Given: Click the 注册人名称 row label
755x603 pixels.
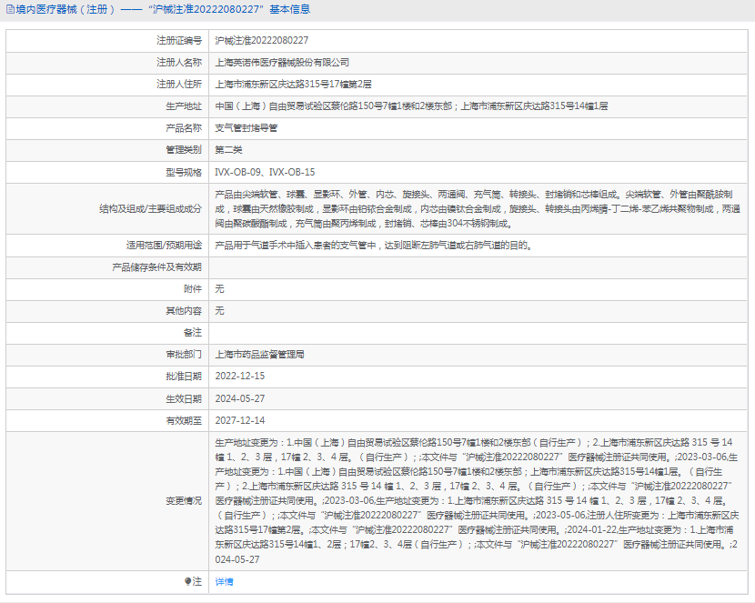Looking at the screenshot, I should 179,63.
